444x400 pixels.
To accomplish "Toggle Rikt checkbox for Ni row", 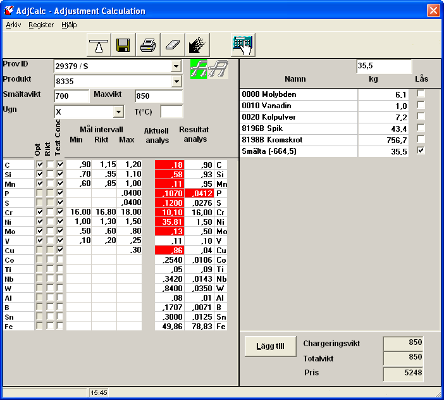I will point(50,222).
